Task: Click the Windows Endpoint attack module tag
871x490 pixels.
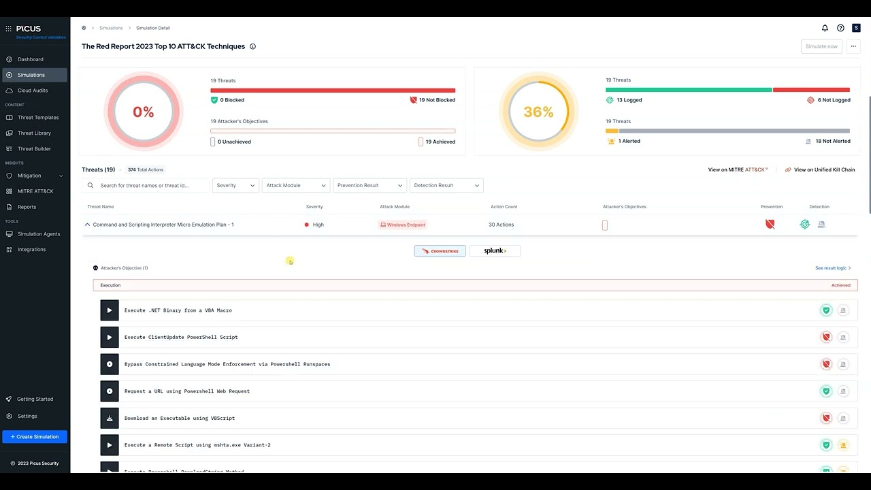Action: point(403,225)
